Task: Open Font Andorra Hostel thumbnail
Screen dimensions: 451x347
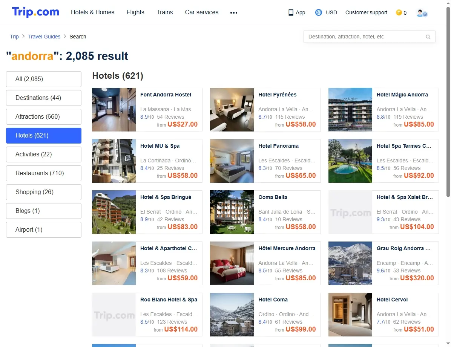Action: point(114,110)
